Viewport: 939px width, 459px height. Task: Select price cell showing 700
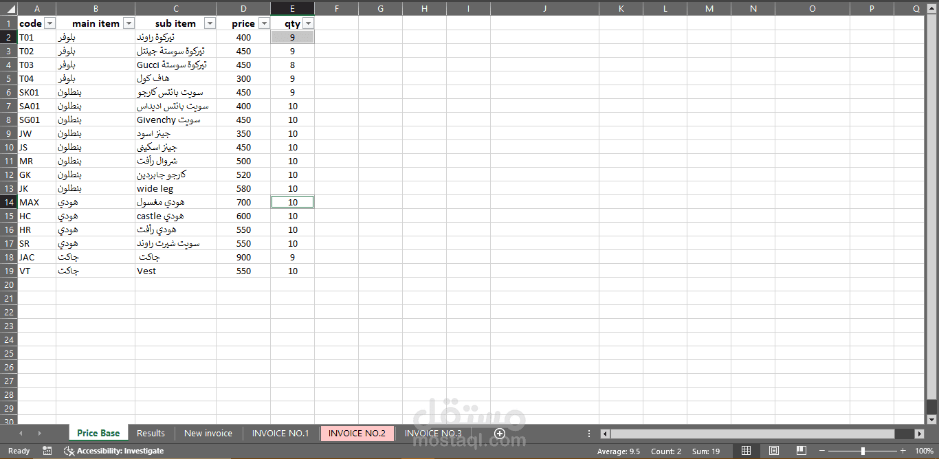pyautogui.click(x=243, y=202)
